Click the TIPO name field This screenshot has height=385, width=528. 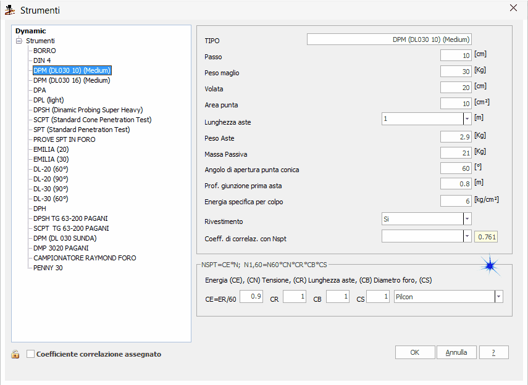389,39
